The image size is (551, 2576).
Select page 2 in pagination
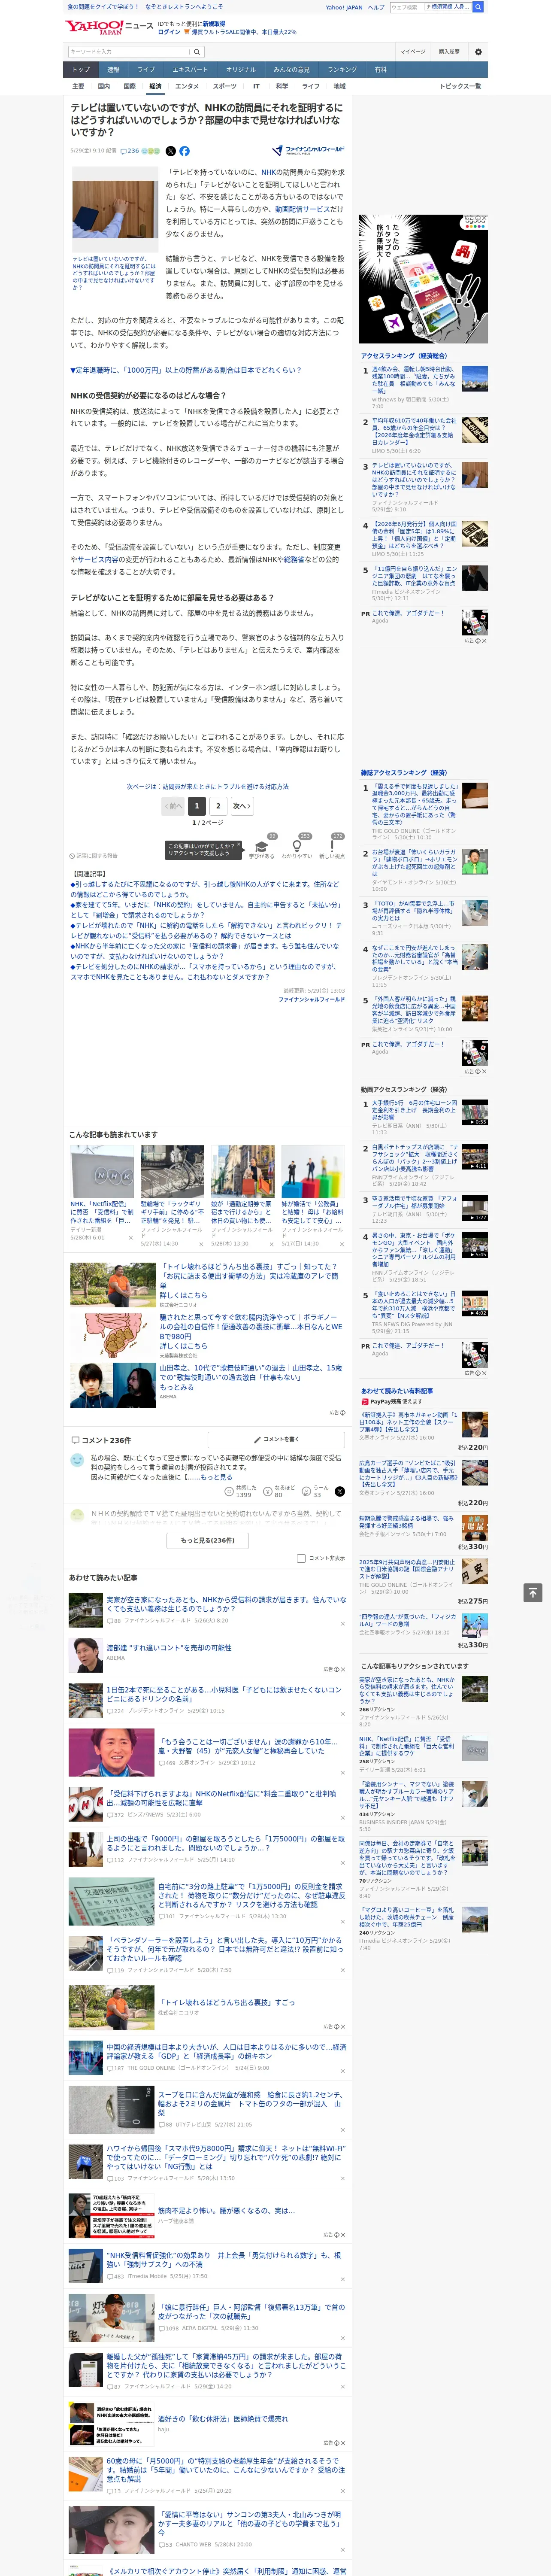click(x=218, y=806)
